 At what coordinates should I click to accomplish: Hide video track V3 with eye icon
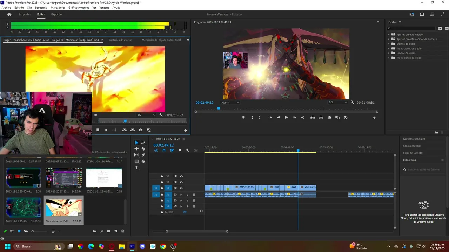coord(181,176)
